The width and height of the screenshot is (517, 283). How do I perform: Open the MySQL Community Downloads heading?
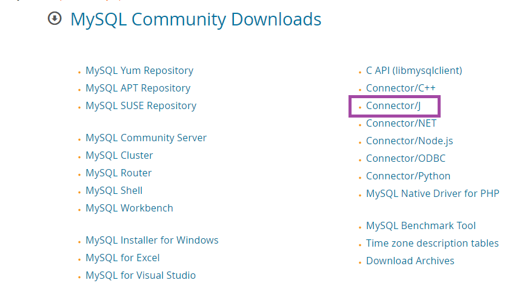point(195,19)
